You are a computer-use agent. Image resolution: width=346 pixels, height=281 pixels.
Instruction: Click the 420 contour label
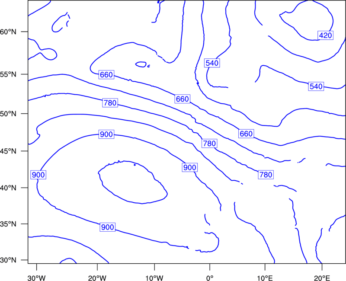326,35
